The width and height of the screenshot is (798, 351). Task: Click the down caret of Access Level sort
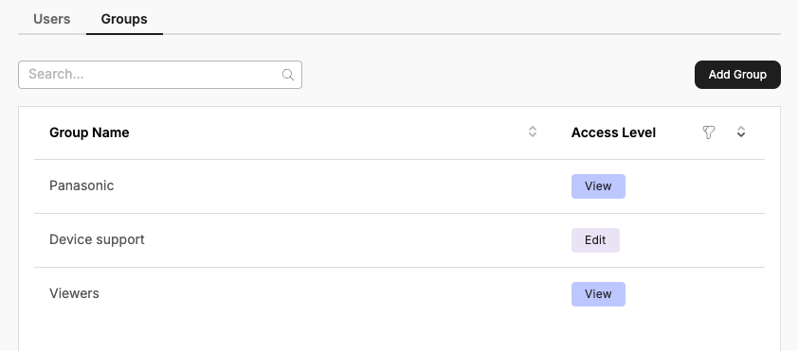(x=741, y=135)
